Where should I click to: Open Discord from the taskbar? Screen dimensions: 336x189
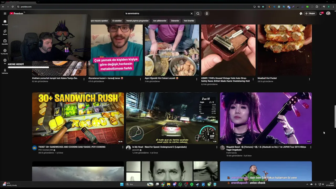pos(174,184)
